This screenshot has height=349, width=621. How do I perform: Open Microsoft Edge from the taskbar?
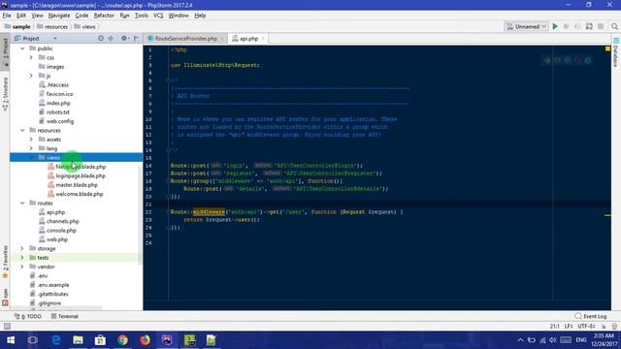pos(56,340)
